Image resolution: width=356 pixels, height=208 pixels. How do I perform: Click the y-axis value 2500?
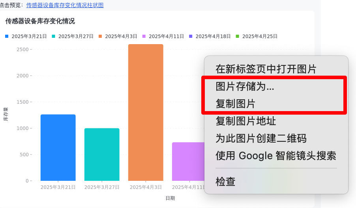pyautogui.click(x=23, y=49)
